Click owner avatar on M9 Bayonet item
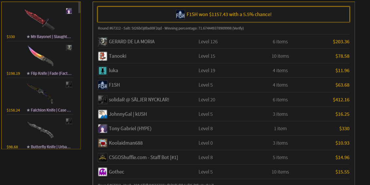The image size is (370, 185). [69, 11]
